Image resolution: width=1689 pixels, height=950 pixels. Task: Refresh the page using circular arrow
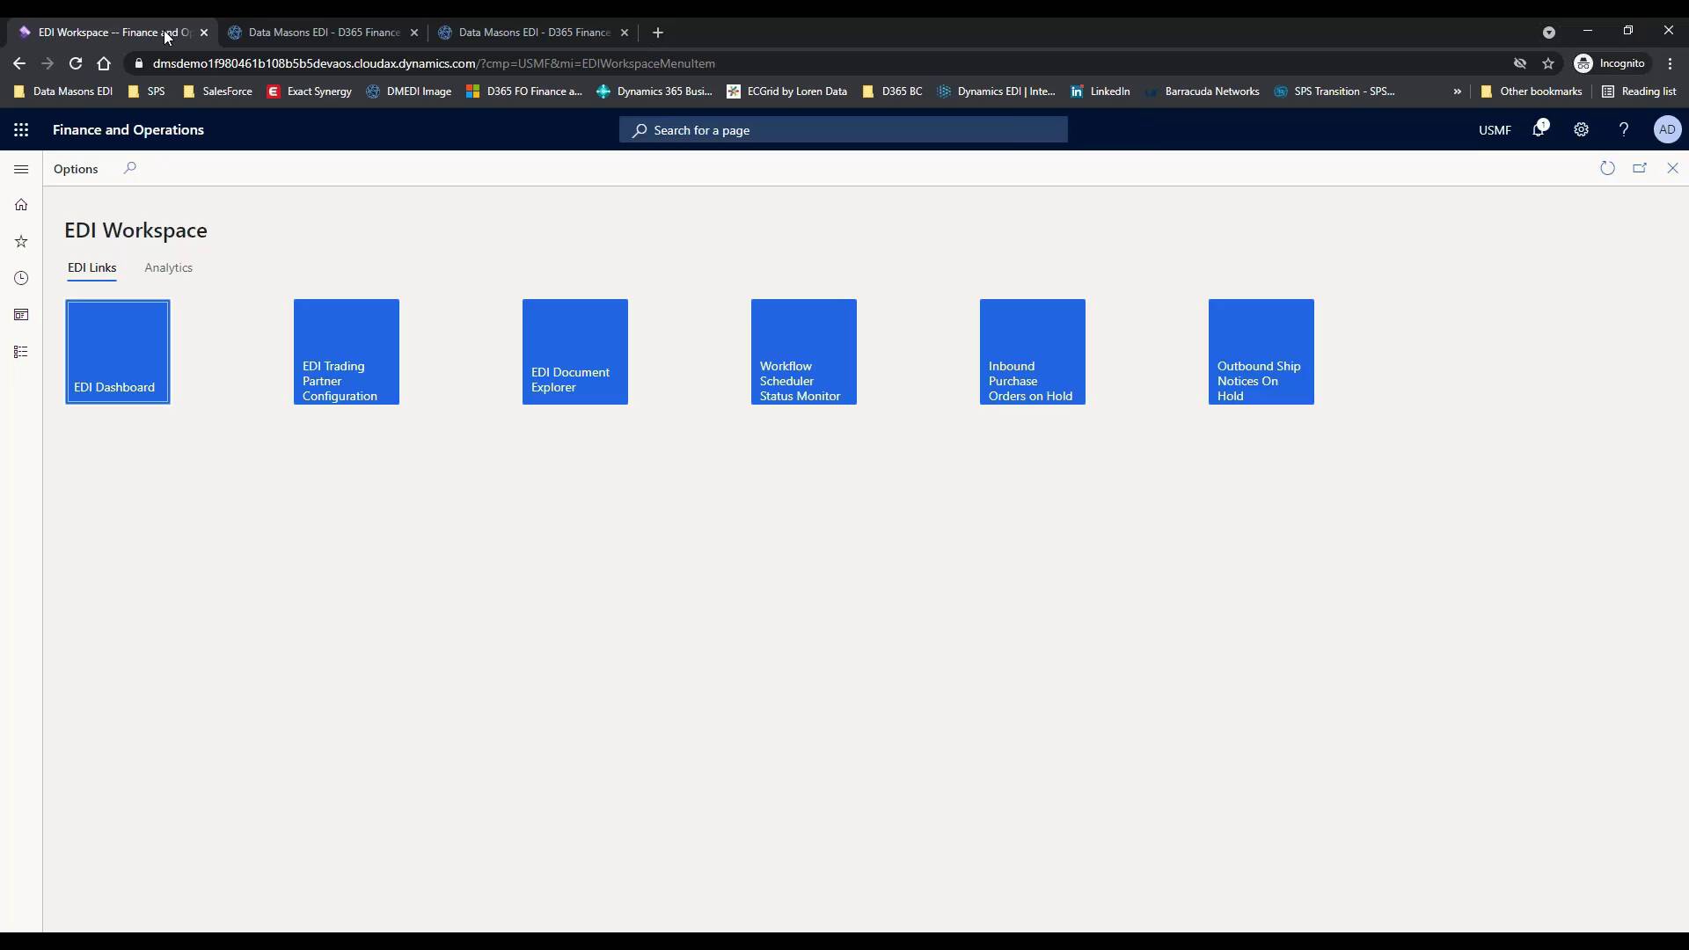coord(1607,168)
